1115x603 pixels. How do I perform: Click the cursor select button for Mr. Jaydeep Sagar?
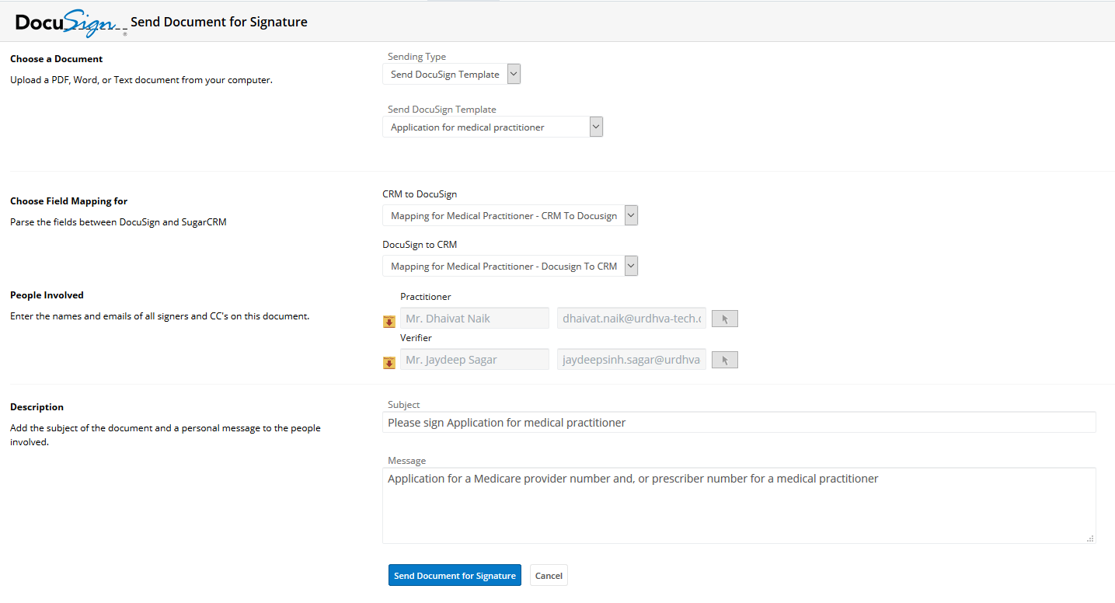[725, 360]
